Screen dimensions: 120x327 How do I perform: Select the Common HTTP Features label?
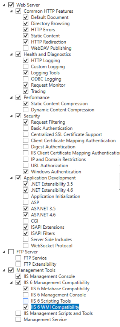click(48, 11)
